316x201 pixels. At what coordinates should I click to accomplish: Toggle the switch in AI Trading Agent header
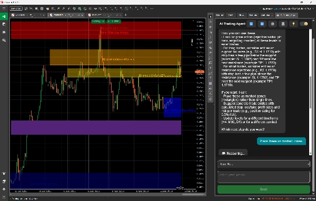(304, 24)
